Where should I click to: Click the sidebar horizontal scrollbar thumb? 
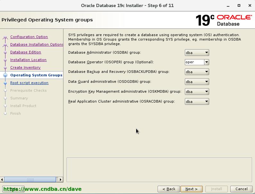pyautogui.click(x=30, y=180)
